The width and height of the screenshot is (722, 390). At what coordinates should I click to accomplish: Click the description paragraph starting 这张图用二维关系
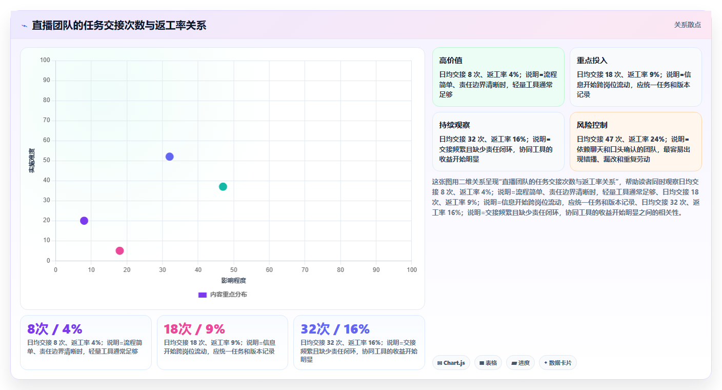(567, 197)
